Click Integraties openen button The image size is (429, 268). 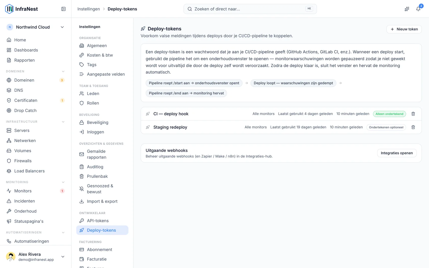(x=397, y=153)
